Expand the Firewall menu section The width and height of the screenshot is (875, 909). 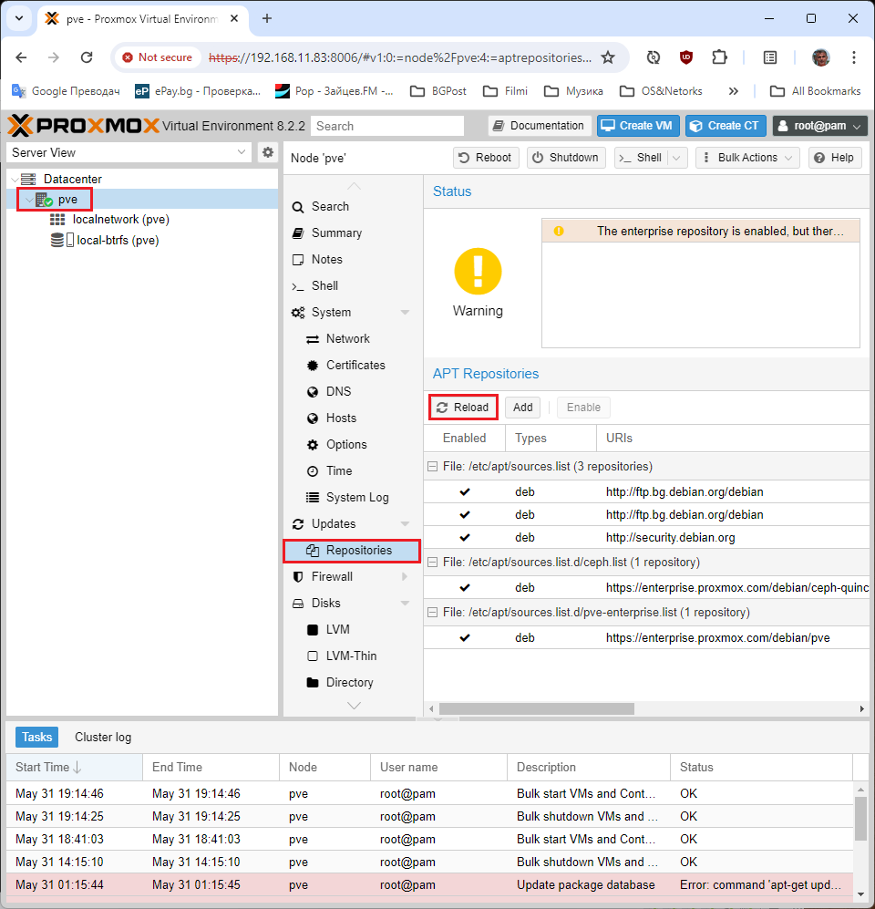point(405,577)
